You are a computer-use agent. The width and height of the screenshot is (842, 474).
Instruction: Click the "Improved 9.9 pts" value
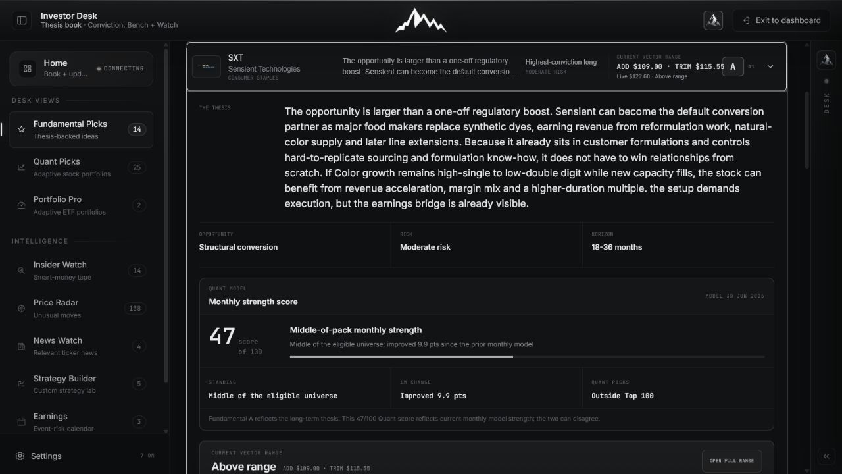point(433,396)
